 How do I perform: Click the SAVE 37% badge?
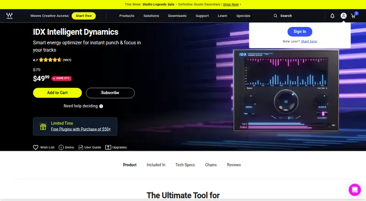(61, 79)
